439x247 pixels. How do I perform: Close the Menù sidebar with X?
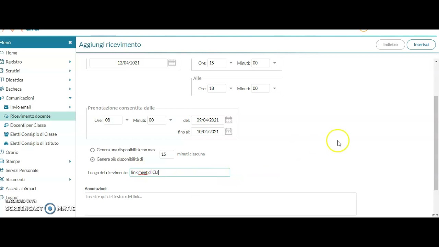pyautogui.click(x=70, y=43)
